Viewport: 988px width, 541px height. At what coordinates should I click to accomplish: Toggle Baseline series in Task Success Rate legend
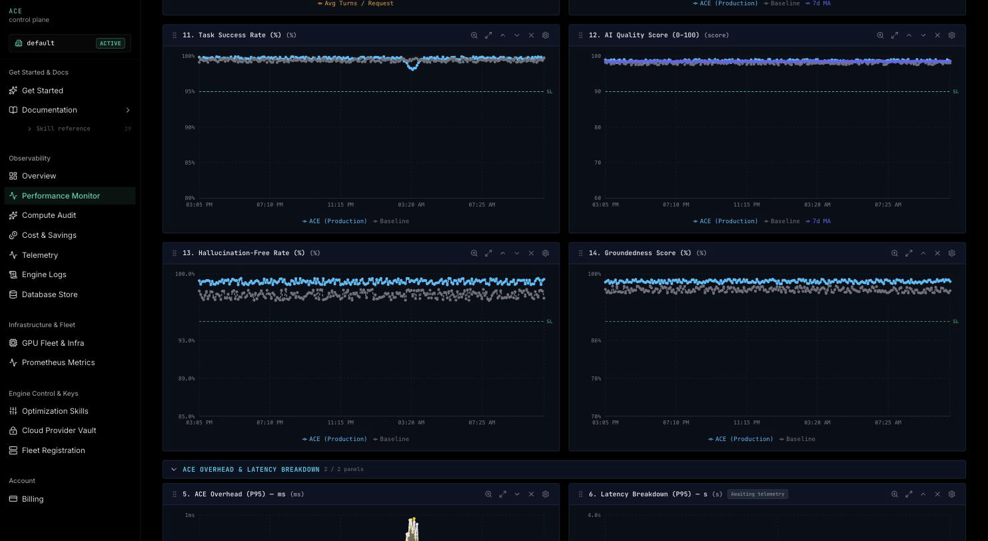[x=391, y=221]
